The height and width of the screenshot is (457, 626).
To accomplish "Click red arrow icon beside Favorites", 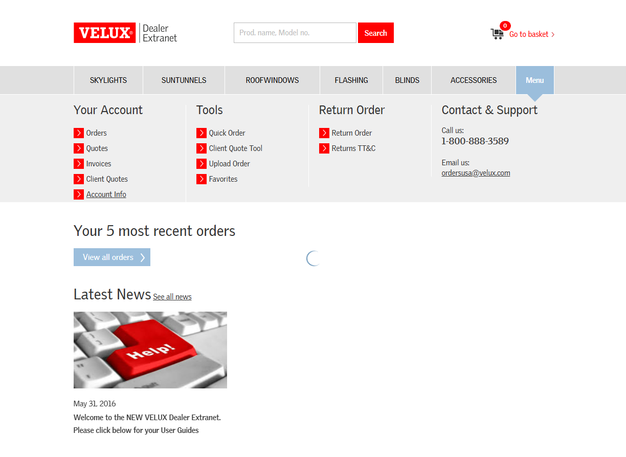I will click(202, 179).
